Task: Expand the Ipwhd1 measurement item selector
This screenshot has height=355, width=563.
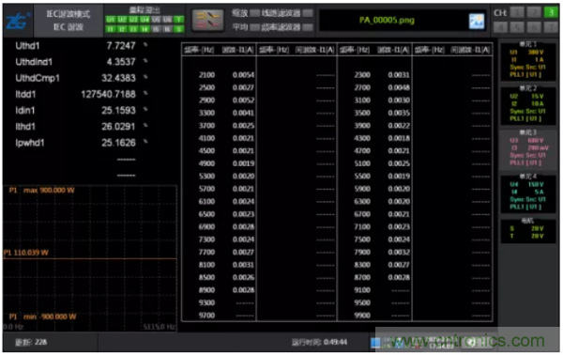Action: click(x=145, y=142)
